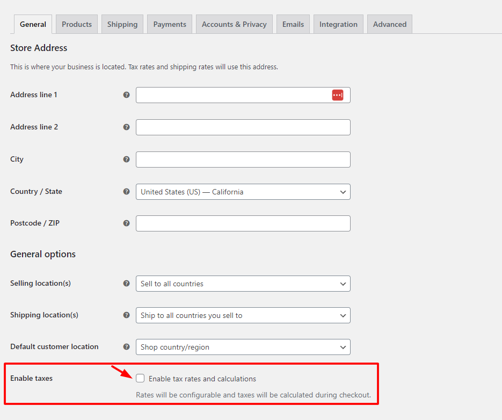Select the Accounts & Privacy tab
Viewport: 502px width, 420px height.
234,24
